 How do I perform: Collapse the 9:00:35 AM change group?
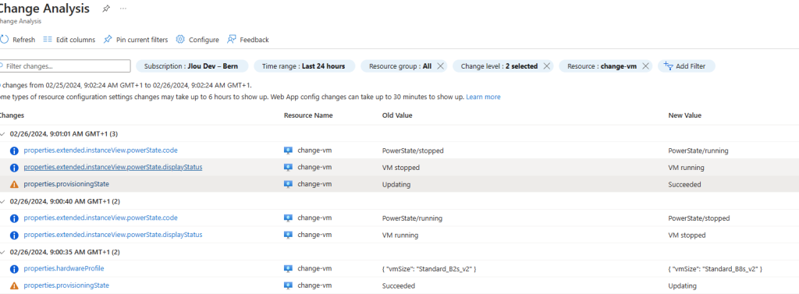4,252
